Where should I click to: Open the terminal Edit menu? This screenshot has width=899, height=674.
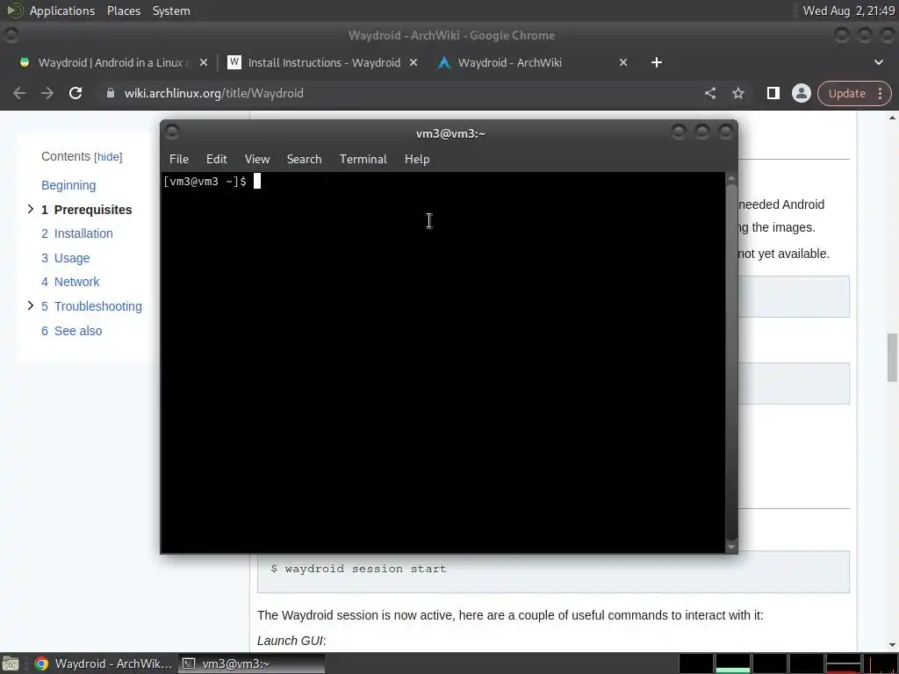[217, 159]
